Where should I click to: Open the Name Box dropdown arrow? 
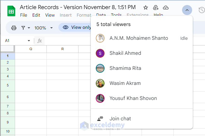click(29, 41)
